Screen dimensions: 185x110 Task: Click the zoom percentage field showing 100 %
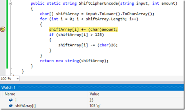click(x=8, y=79)
